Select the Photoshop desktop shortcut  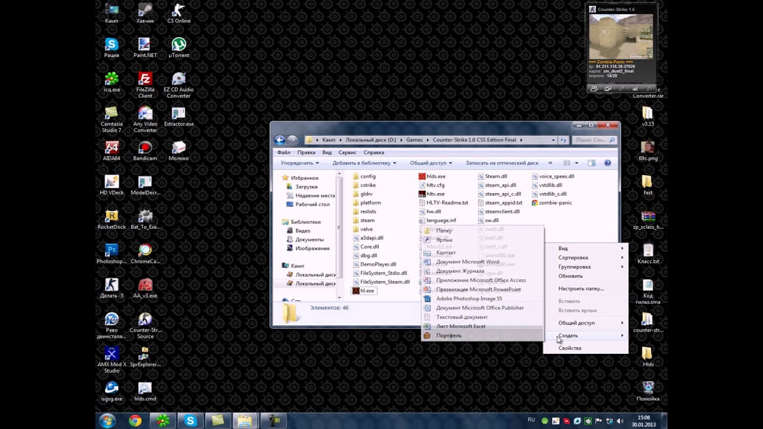[x=111, y=254]
